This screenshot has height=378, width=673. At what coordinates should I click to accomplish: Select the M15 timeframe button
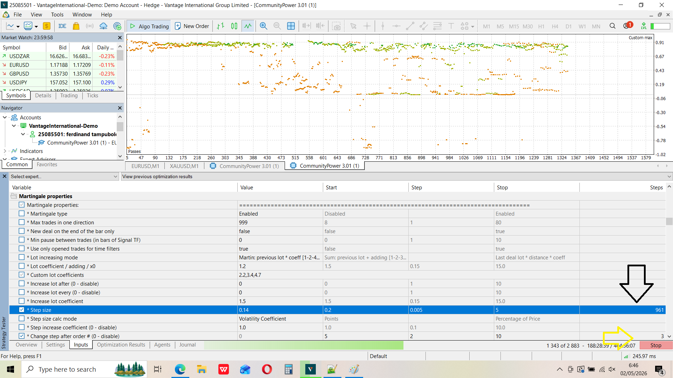[514, 27]
